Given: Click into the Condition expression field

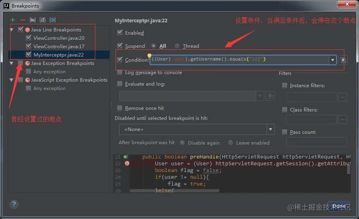Looking at the screenshot, I should pyautogui.click(x=239, y=60).
